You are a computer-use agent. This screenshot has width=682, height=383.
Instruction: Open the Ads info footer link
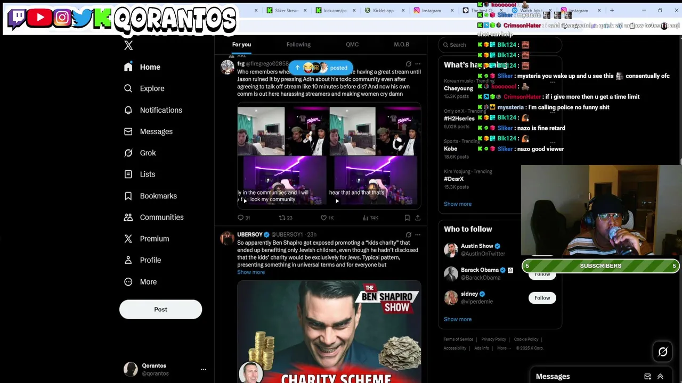point(482,348)
